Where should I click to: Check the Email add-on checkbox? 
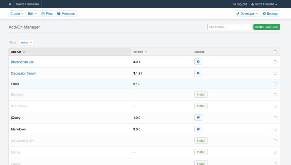click(x=275, y=84)
